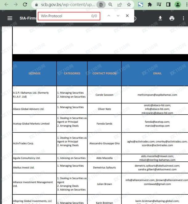Toggle the browser side panel
This screenshot has width=188, height=204.
[168, 5]
